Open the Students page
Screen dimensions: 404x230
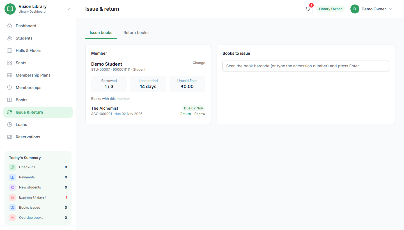pyautogui.click(x=38, y=38)
